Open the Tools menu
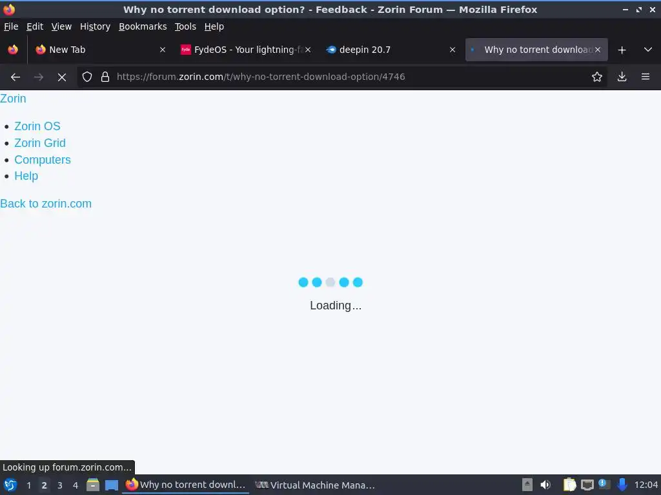This screenshot has height=495, width=661. (185, 26)
